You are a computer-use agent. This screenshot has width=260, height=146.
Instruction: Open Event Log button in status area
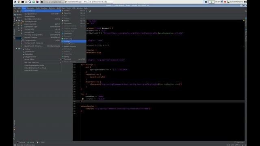coord(239,142)
